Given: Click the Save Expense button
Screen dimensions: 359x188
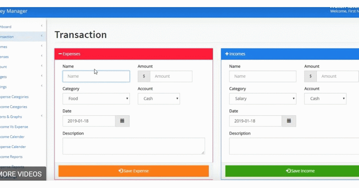Looking at the screenshot, I should click(x=134, y=171).
